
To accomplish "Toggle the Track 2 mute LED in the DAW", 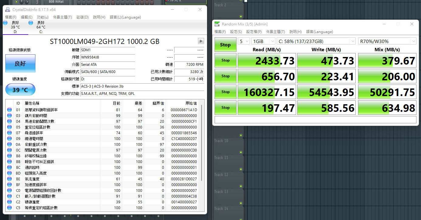I will tap(241, 16).
